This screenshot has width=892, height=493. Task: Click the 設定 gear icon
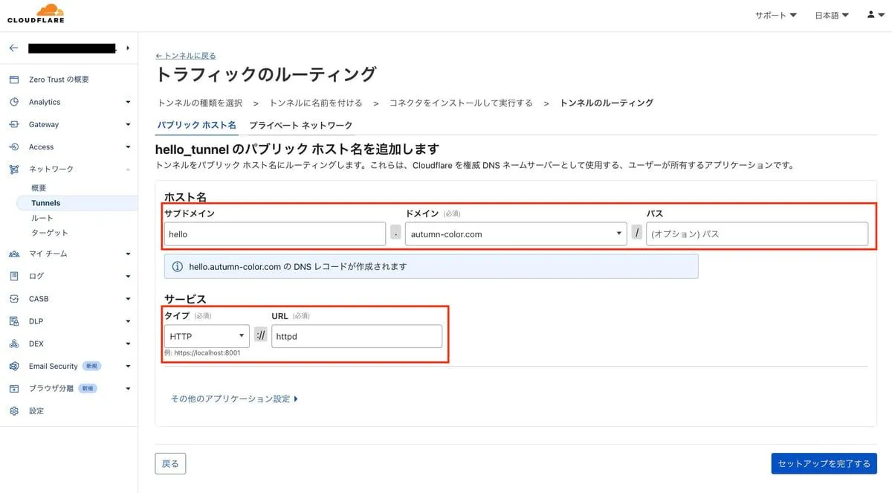coord(14,410)
